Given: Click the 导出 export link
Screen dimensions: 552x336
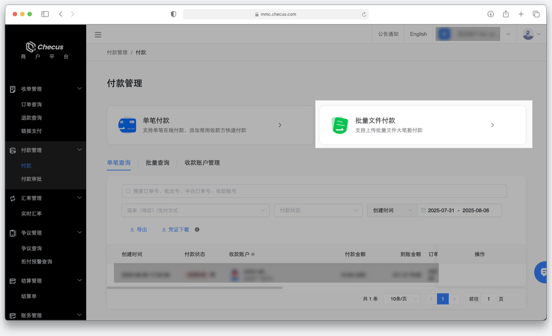Looking at the screenshot, I should 138,230.
